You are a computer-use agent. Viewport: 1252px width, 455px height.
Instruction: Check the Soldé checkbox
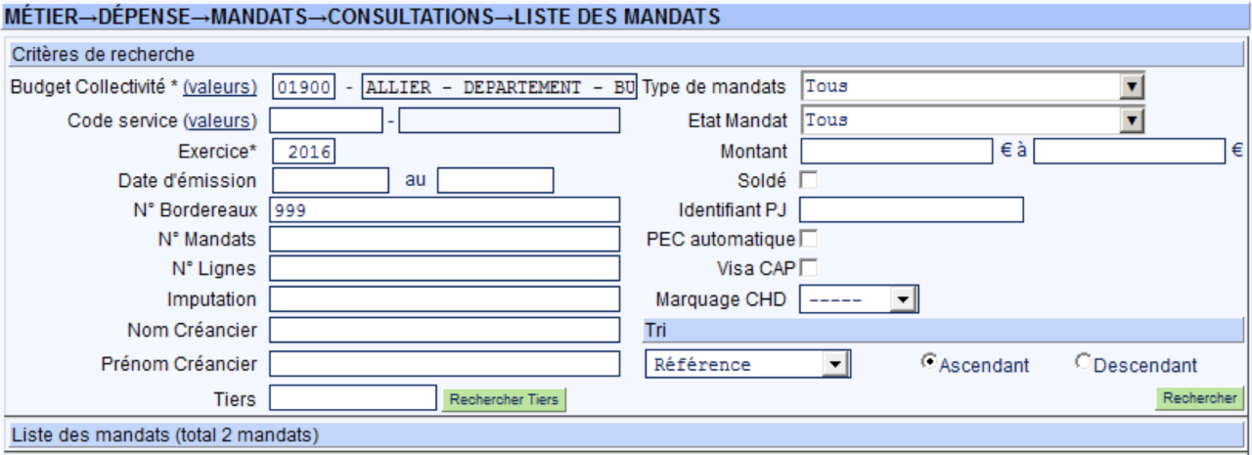tap(808, 180)
